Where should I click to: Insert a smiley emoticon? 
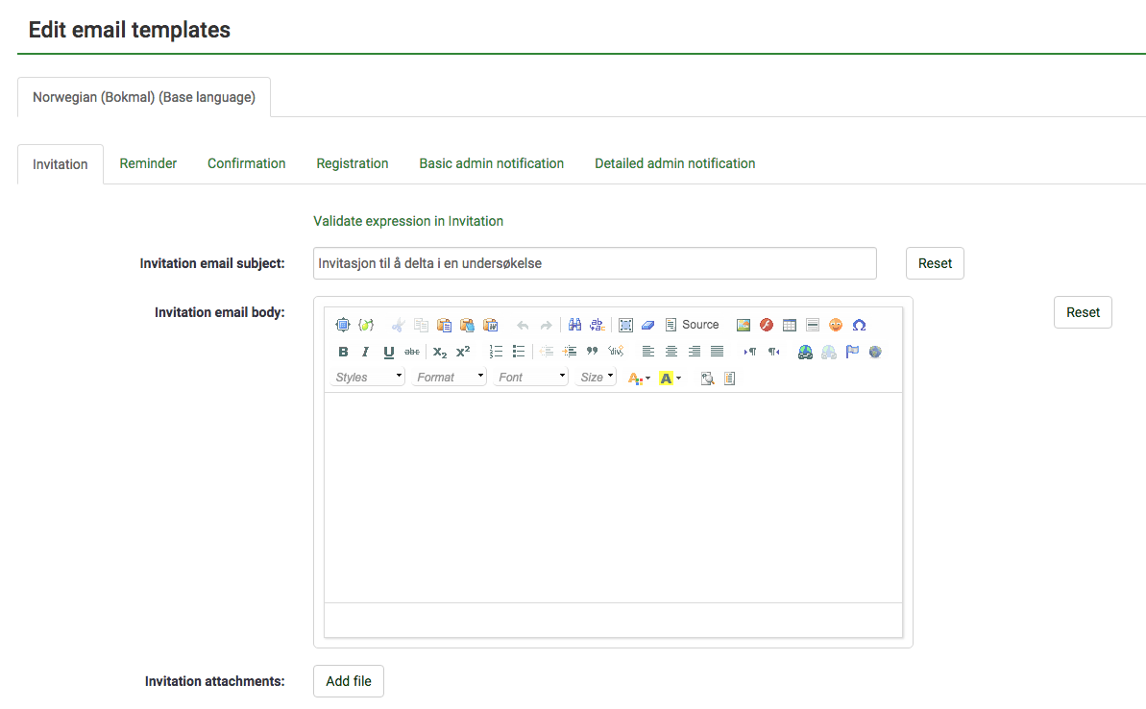[x=836, y=325]
